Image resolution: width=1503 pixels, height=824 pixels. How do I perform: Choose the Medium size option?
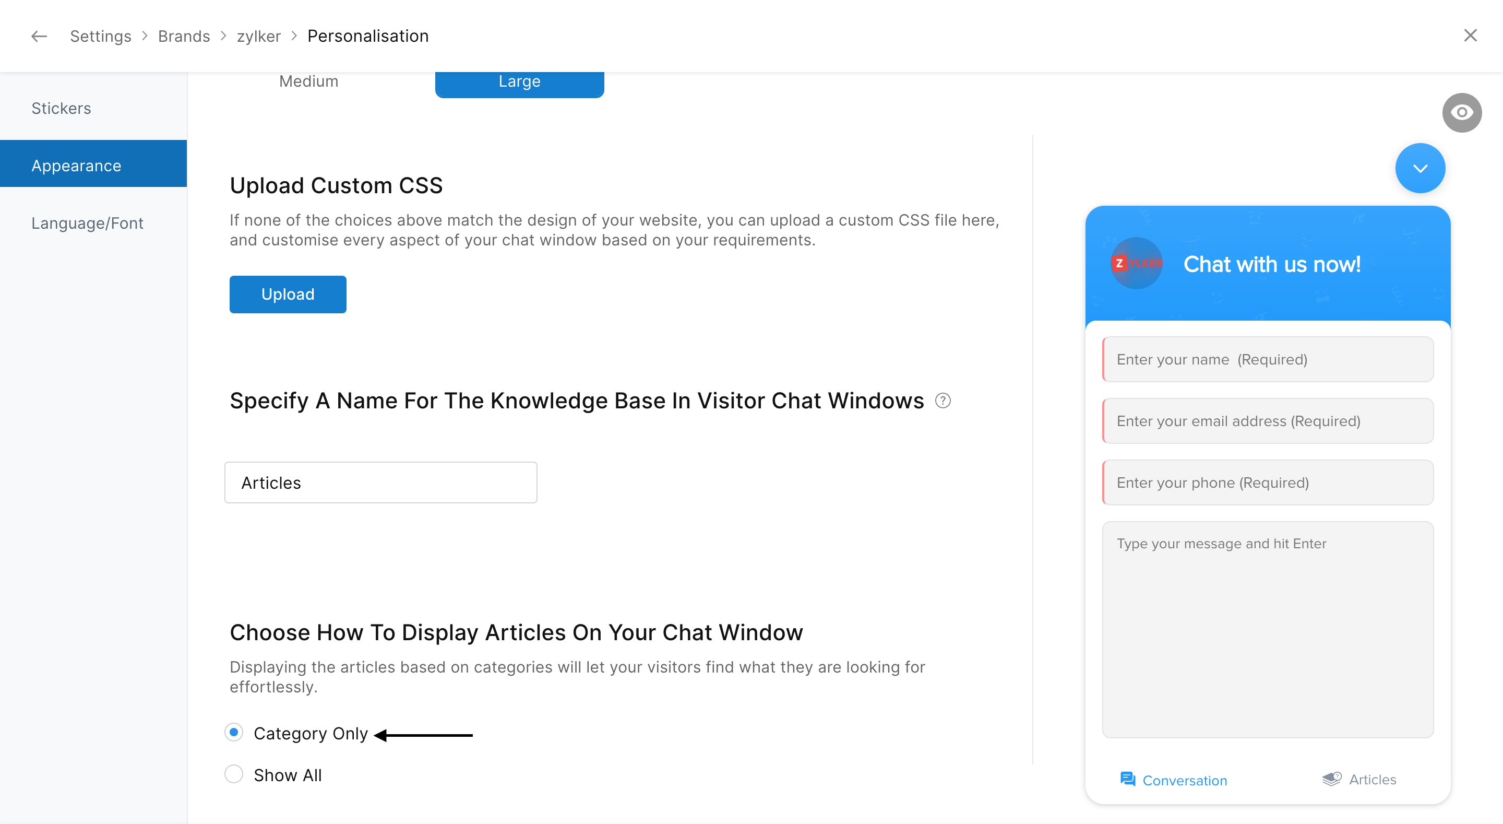308,82
